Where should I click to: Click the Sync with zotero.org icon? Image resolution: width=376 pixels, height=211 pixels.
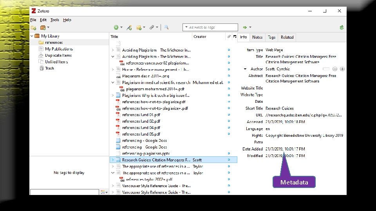(x=342, y=27)
